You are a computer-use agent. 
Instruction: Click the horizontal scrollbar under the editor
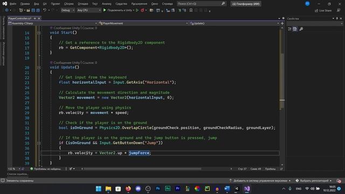point(142,169)
